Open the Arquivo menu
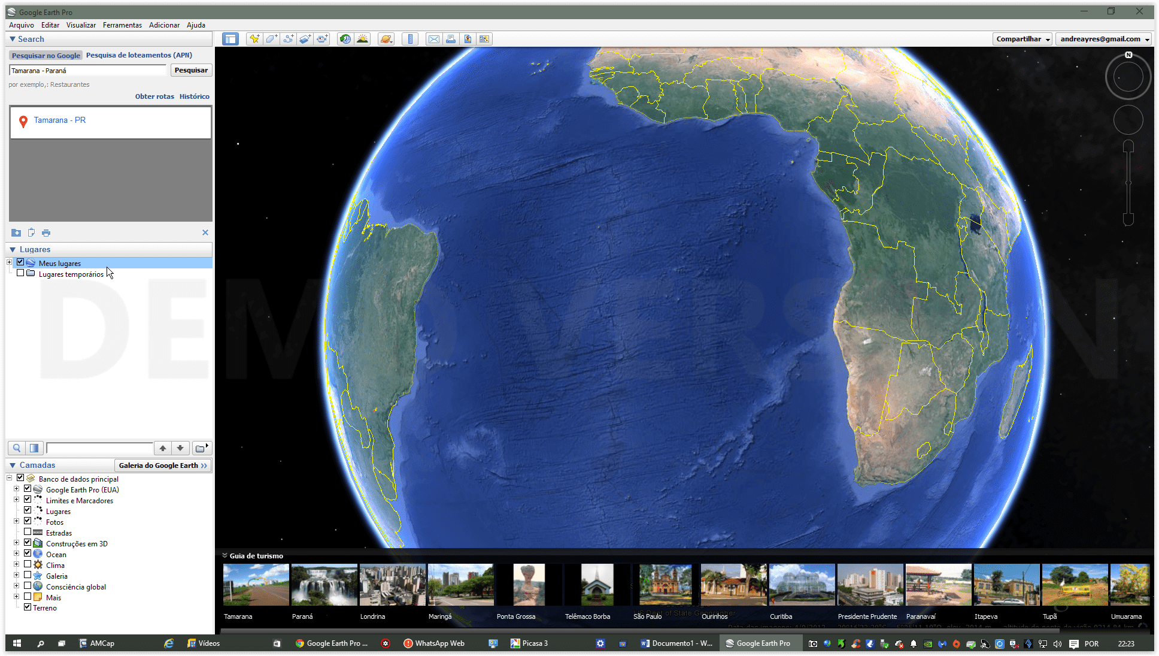This screenshot has height=656, width=1159. [22, 25]
